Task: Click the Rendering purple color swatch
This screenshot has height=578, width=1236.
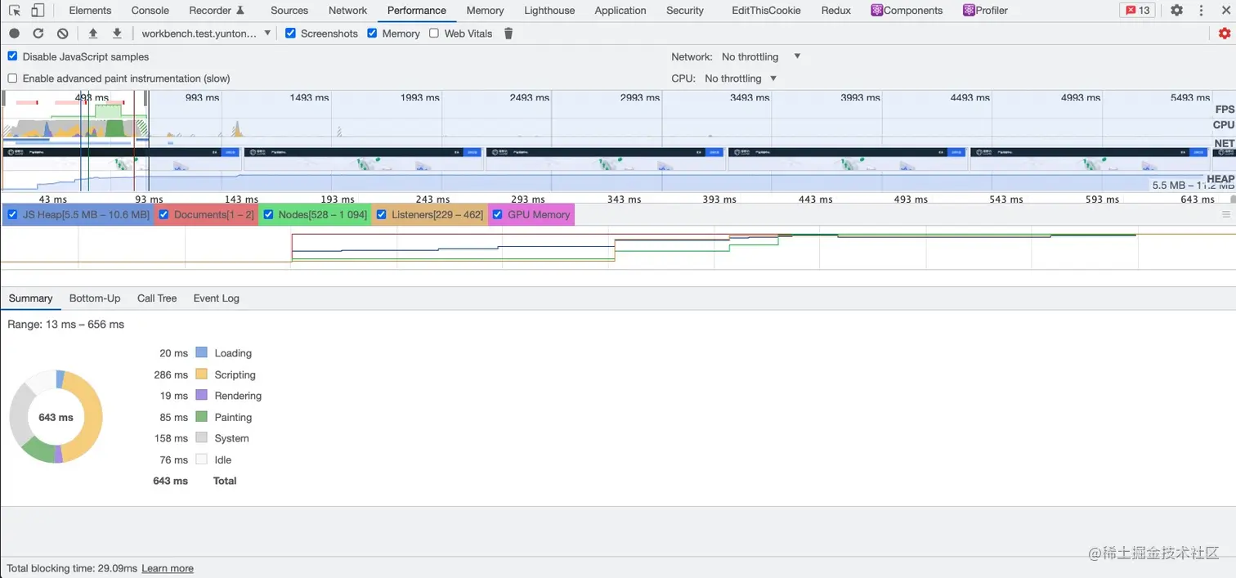Action: point(202,395)
